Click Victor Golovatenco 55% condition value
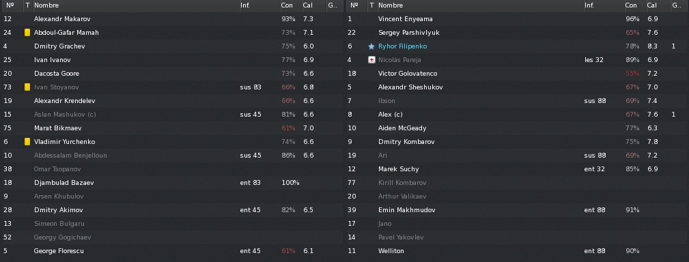Image resolution: width=689 pixels, height=262 pixels. [632, 73]
